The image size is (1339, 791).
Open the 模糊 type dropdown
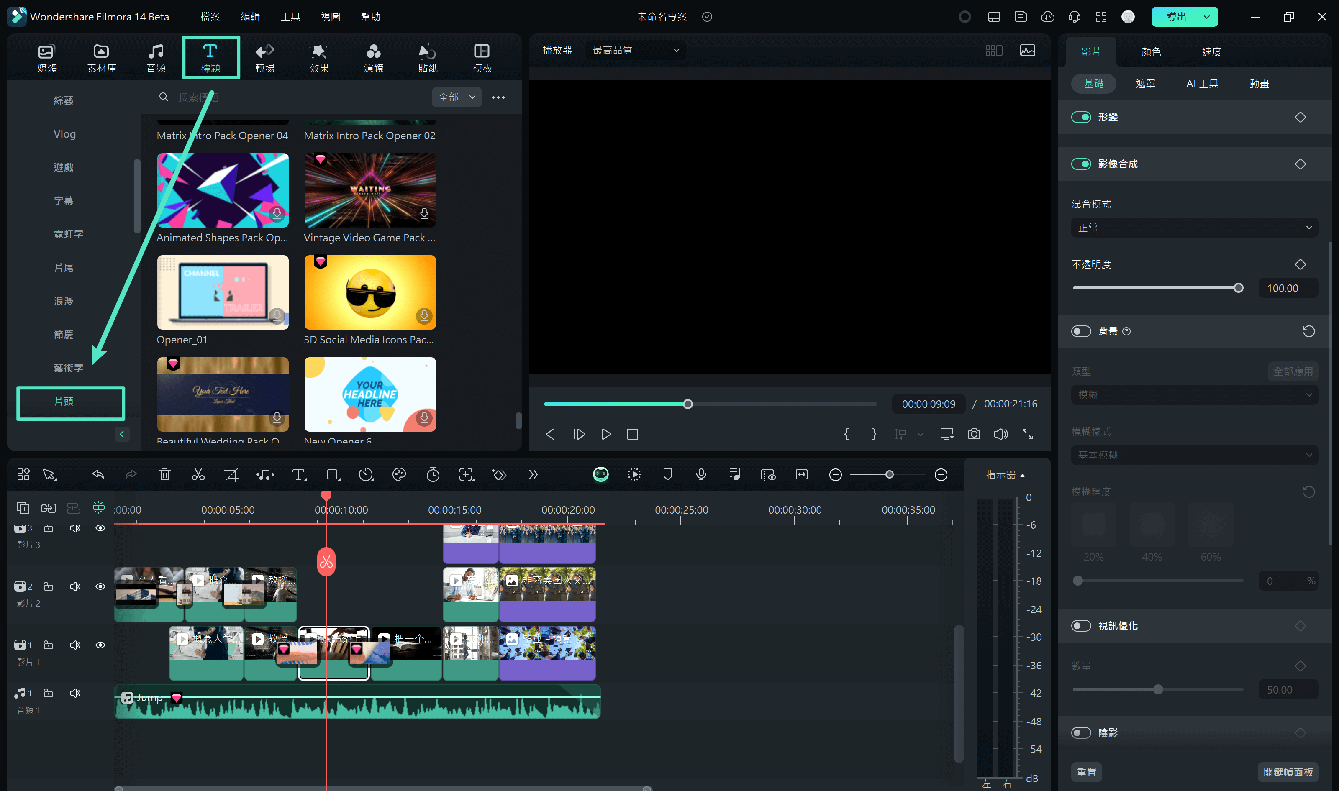pos(1195,394)
